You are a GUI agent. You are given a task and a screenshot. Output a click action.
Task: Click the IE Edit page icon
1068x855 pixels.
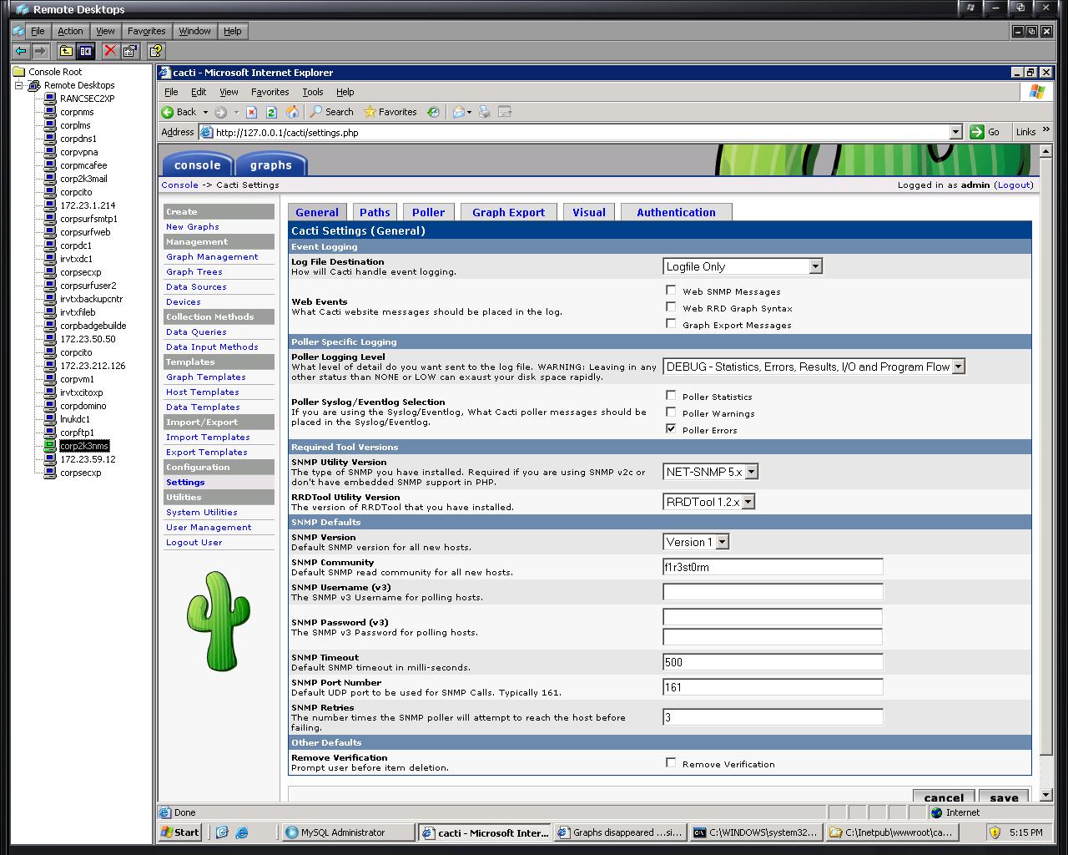(x=505, y=112)
